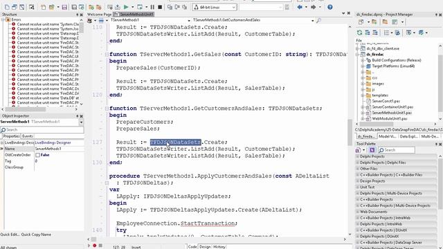Click the Open file toolbar icon
Viewport: 443px width, 249px height.
52,7
